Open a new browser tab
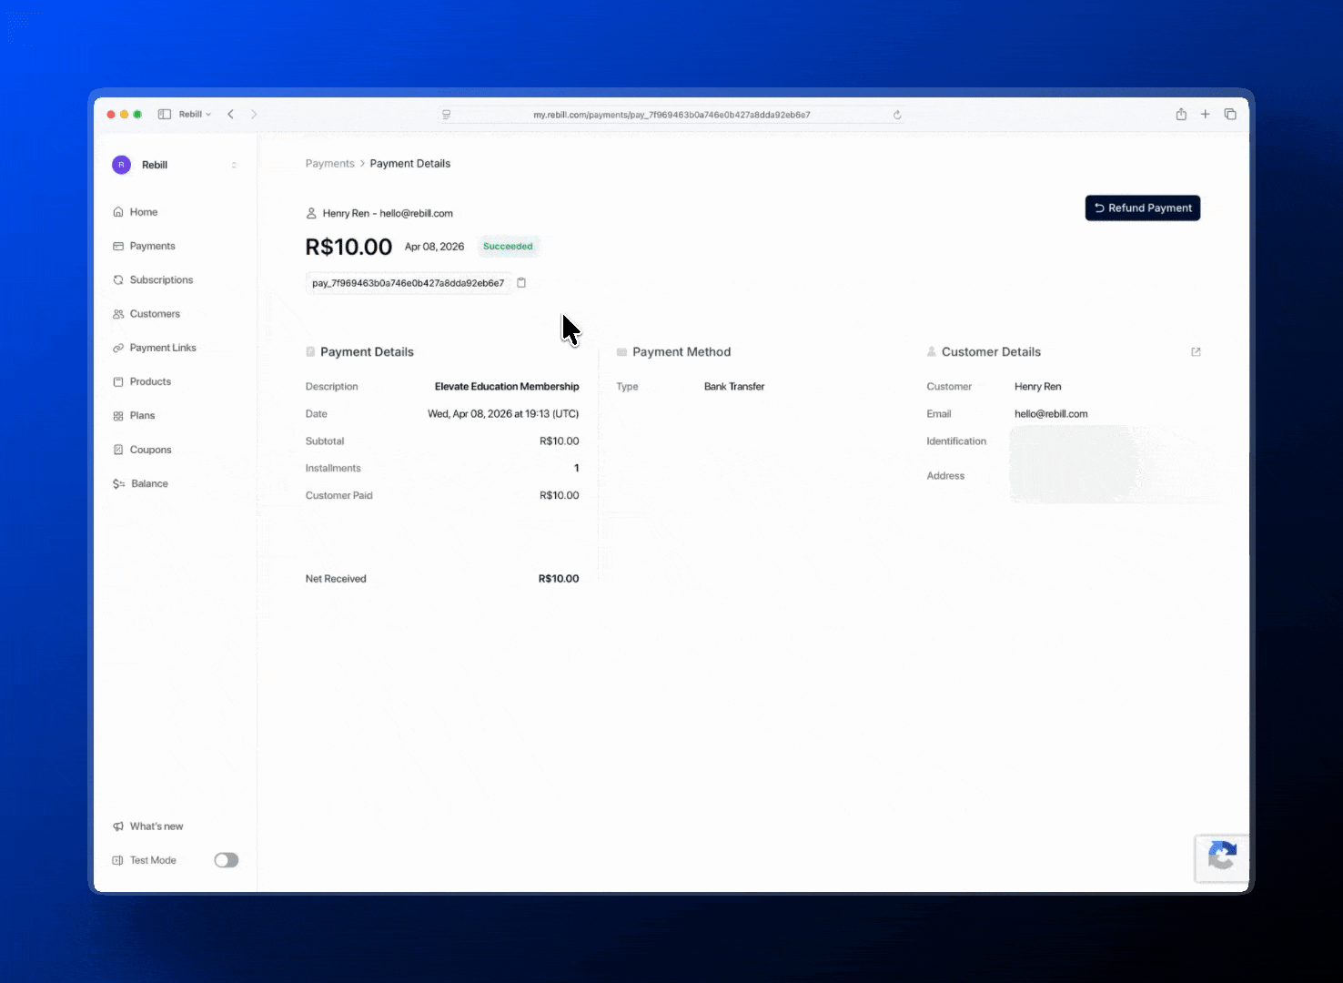Image resolution: width=1343 pixels, height=983 pixels. click(x=1206, y=115)
